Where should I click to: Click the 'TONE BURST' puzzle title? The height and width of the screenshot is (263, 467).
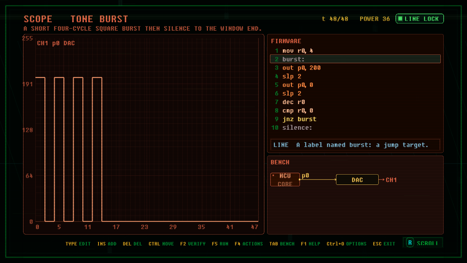click(x=99, y=19)
